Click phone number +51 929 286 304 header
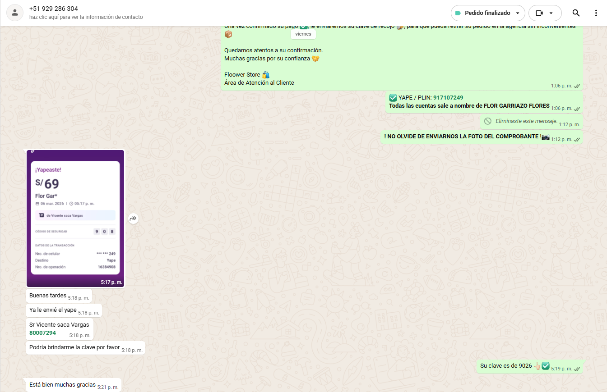Viewport: 607px width, 392px height. (53, 9)
